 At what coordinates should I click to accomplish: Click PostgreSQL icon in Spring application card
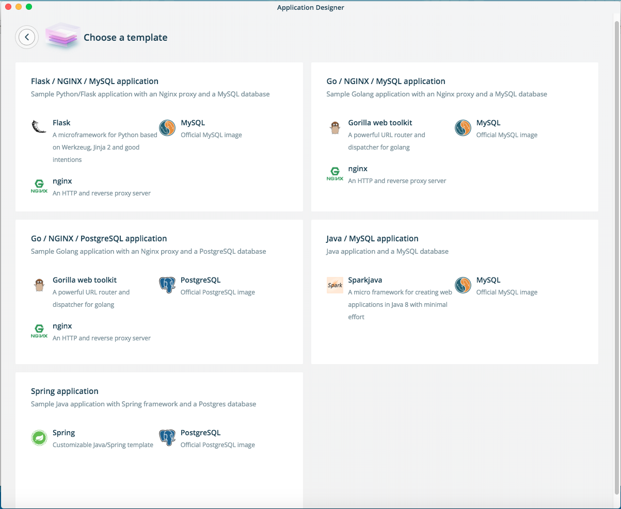[167, 437]
